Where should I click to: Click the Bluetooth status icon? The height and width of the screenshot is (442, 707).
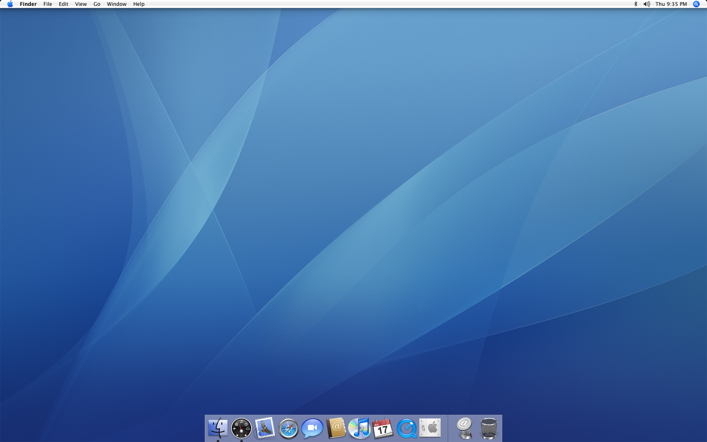point(636,4)
